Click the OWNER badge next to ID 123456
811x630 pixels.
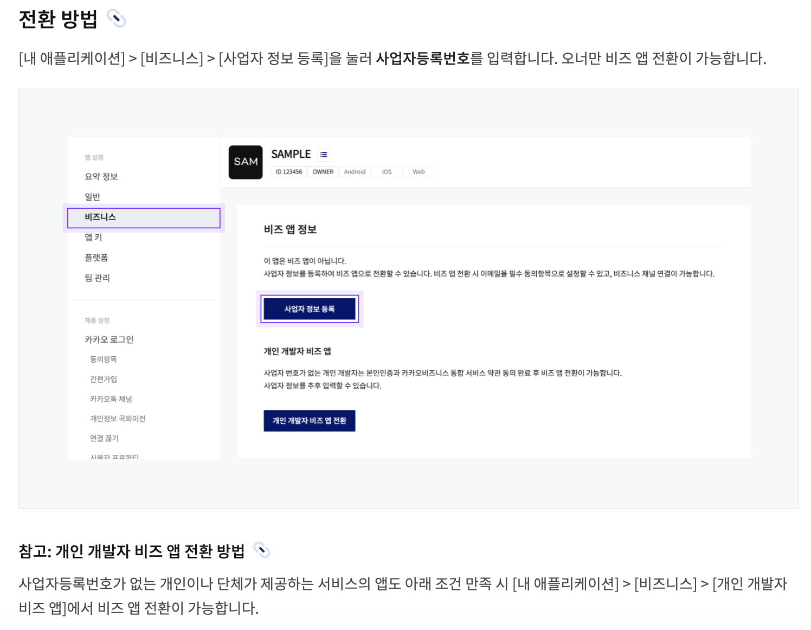[x=323, y=171]
